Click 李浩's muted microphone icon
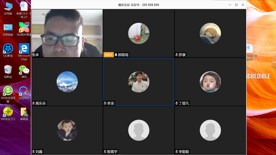This screenshot has height=155, width=276. [105, 103]
